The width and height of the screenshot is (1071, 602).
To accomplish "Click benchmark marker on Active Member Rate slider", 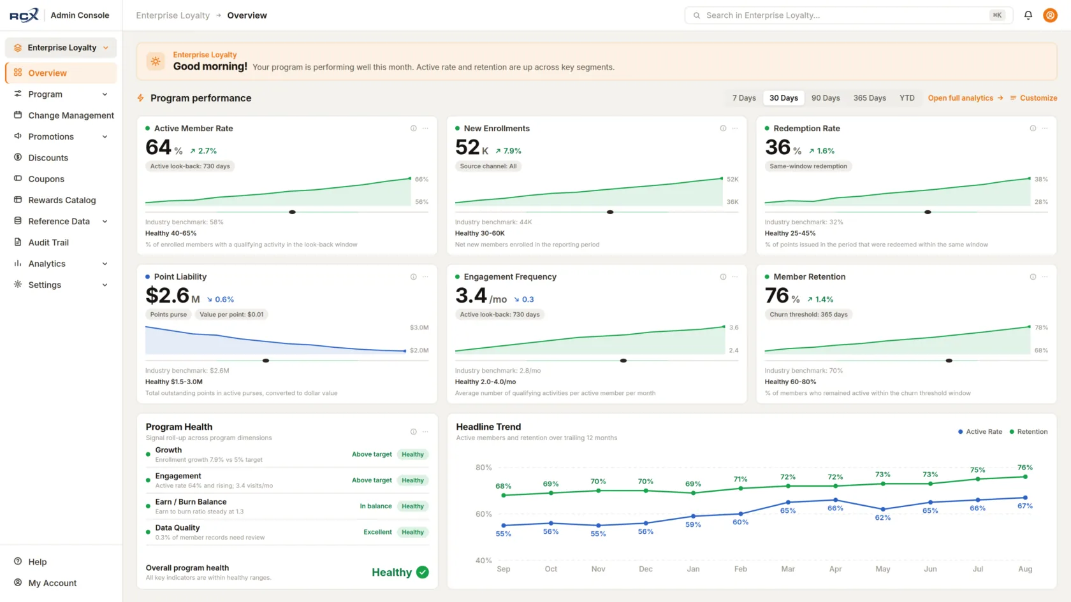I will click(292, 212).
